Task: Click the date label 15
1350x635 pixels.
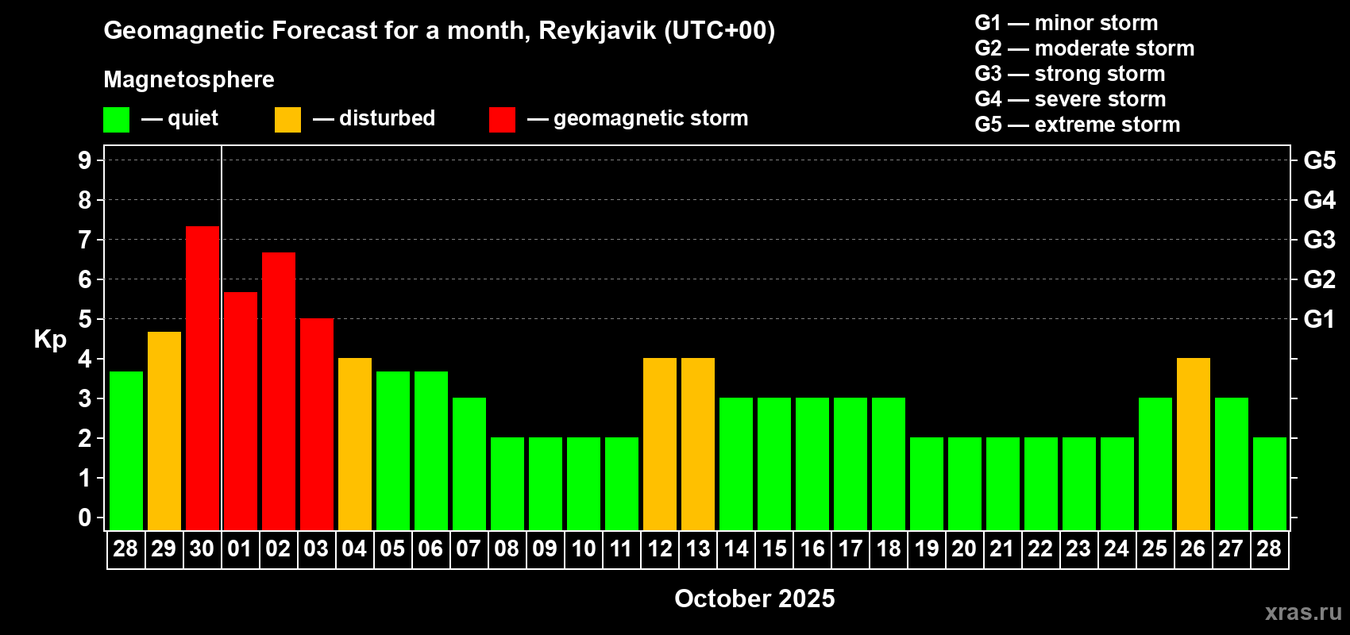Action: point(774,549)
